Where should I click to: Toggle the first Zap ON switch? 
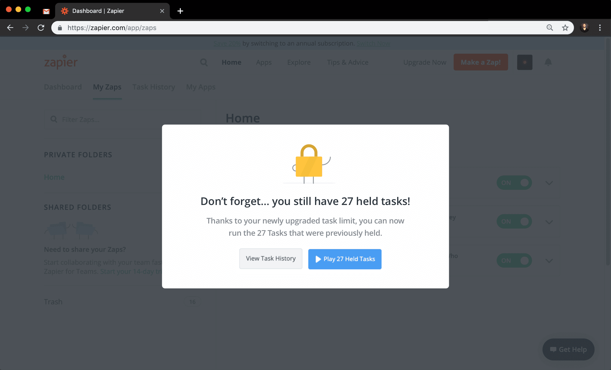(514, 183)
